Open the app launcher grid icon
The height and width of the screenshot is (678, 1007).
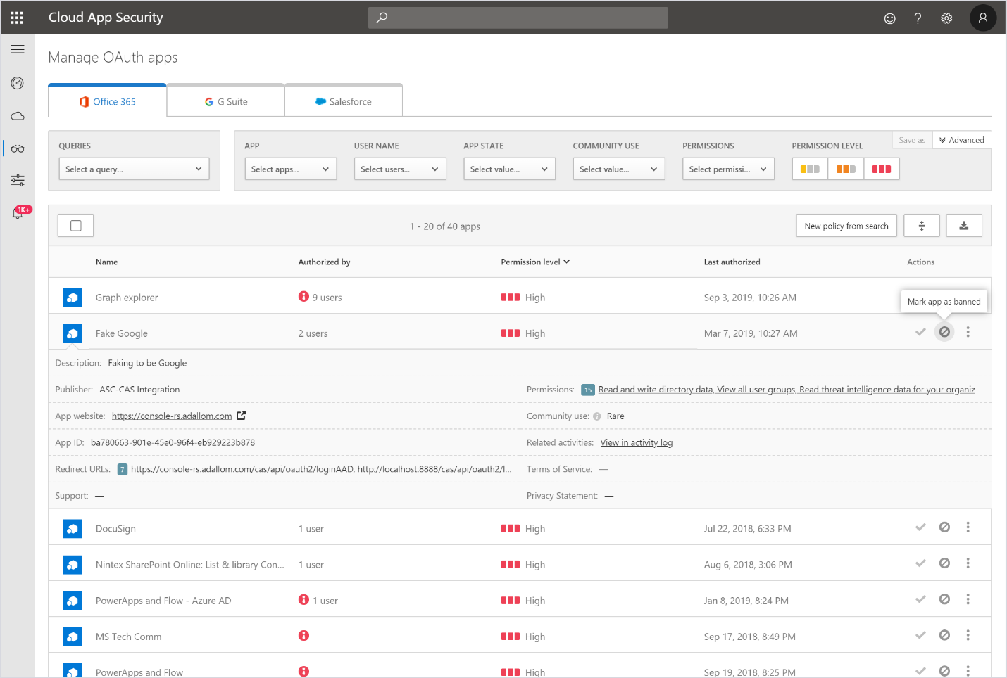pyautogui.click(x=17, y=18)
